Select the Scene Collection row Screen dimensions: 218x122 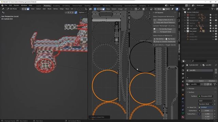(193, 12)
